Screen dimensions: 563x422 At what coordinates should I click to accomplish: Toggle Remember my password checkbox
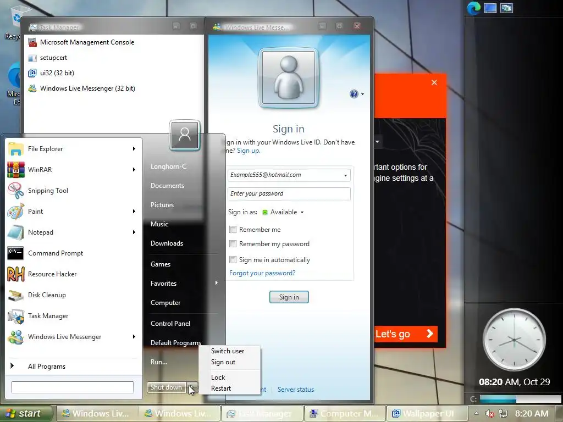233,244
